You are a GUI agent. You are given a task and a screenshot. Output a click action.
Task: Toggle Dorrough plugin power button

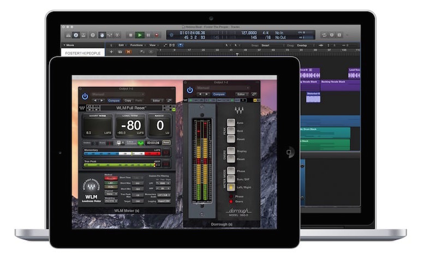(x=190, y=90)
